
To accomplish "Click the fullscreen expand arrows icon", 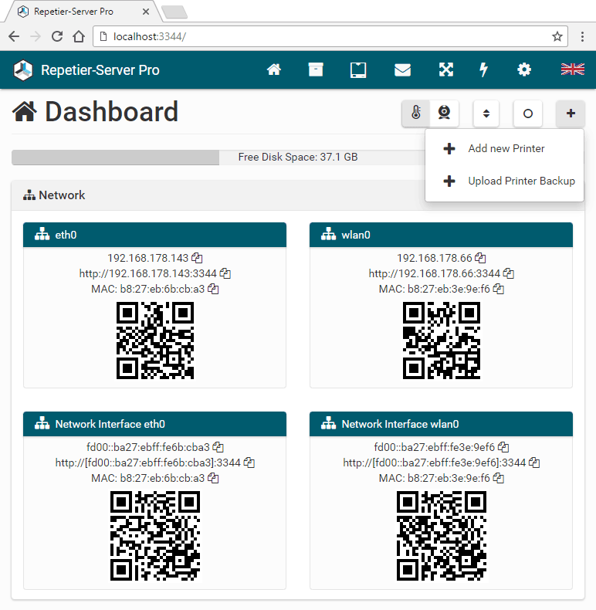I will 445,70.
